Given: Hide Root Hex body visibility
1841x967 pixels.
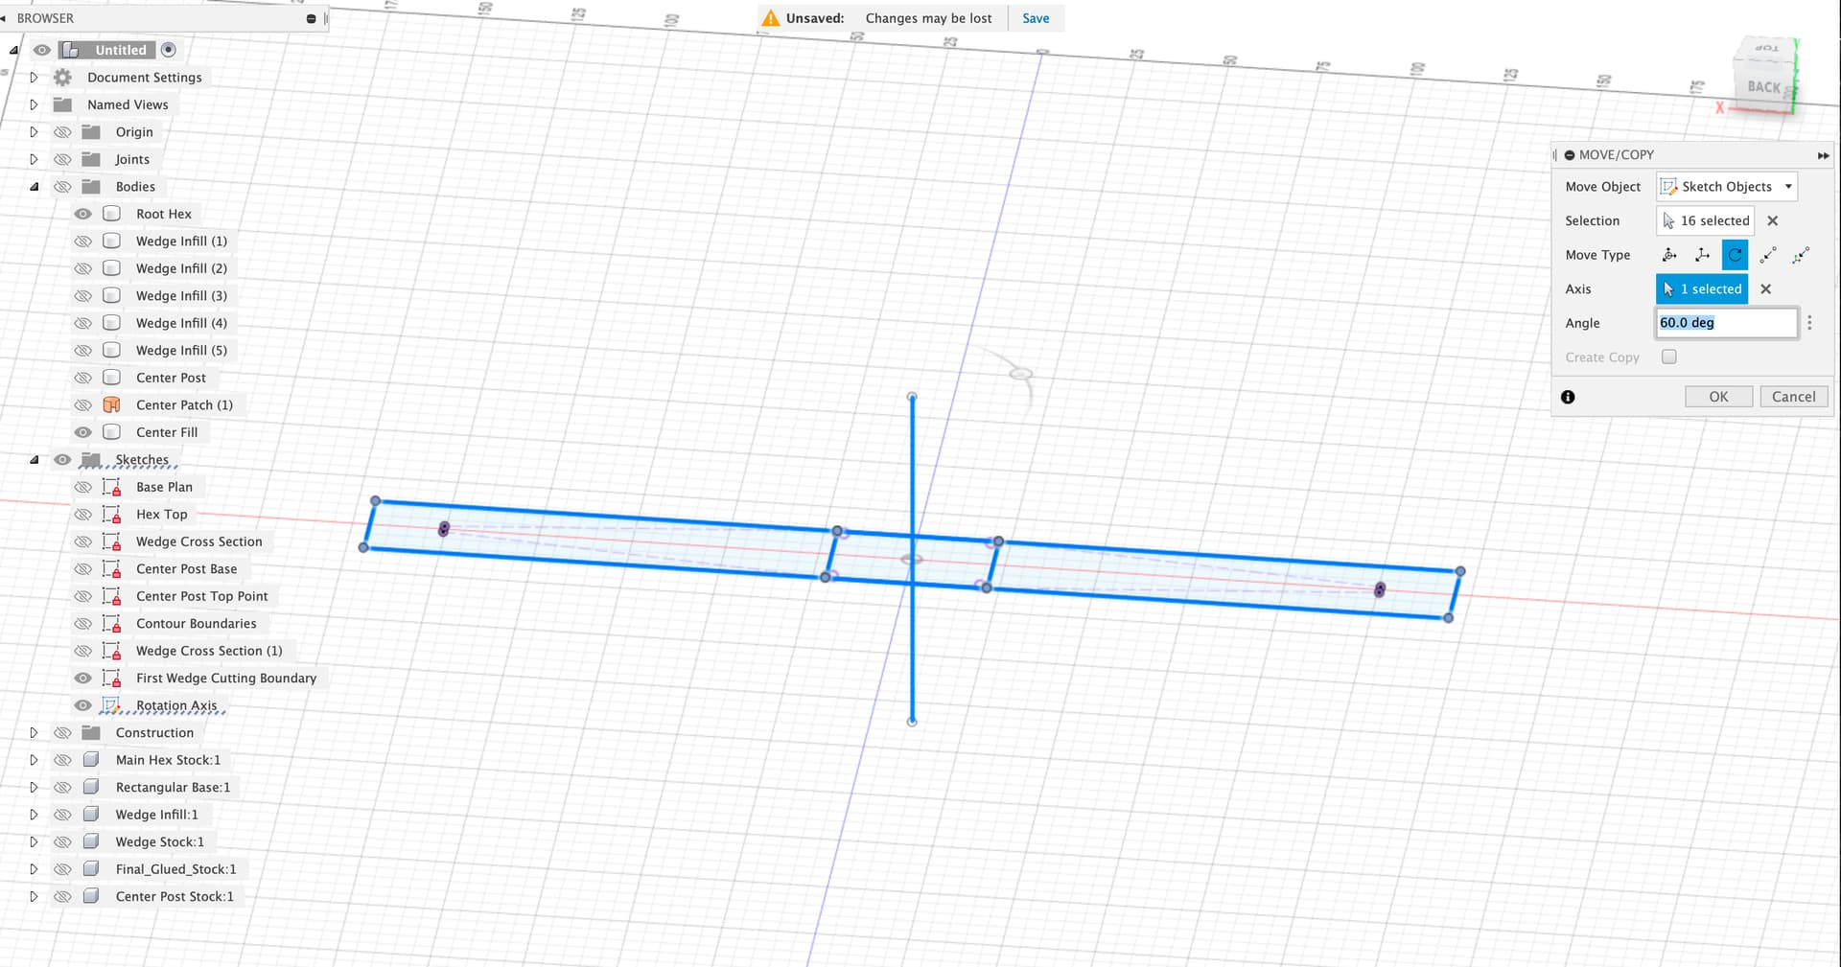Looking at the screenshot, I should coord(83,214).
